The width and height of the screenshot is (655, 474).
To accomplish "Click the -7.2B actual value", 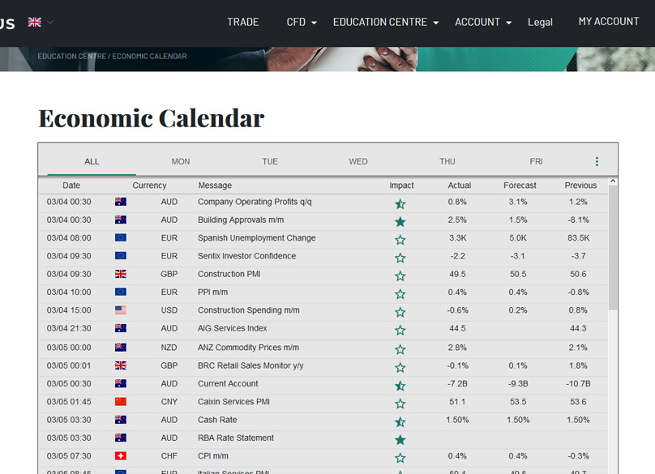I will pos(457,384).
